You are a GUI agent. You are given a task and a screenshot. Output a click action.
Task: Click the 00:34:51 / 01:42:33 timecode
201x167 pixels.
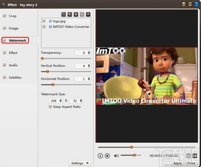[x=164, y=156]
